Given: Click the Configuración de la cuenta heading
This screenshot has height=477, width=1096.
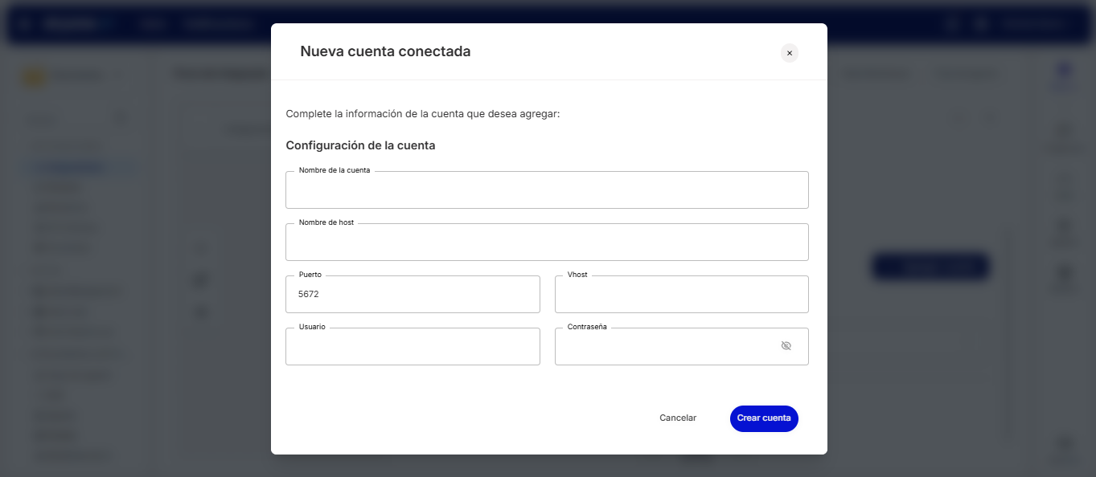Looking at the screenshot, I should [360, 146].
